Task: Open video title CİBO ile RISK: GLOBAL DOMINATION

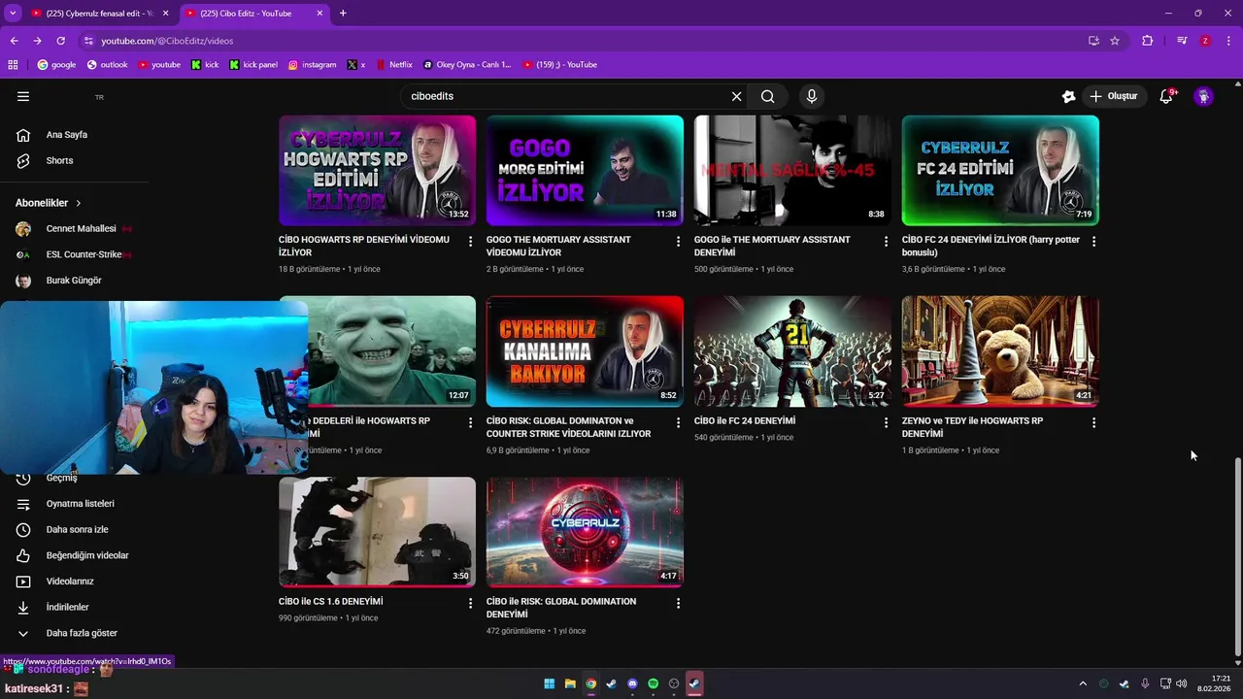Action: (561, 608)
